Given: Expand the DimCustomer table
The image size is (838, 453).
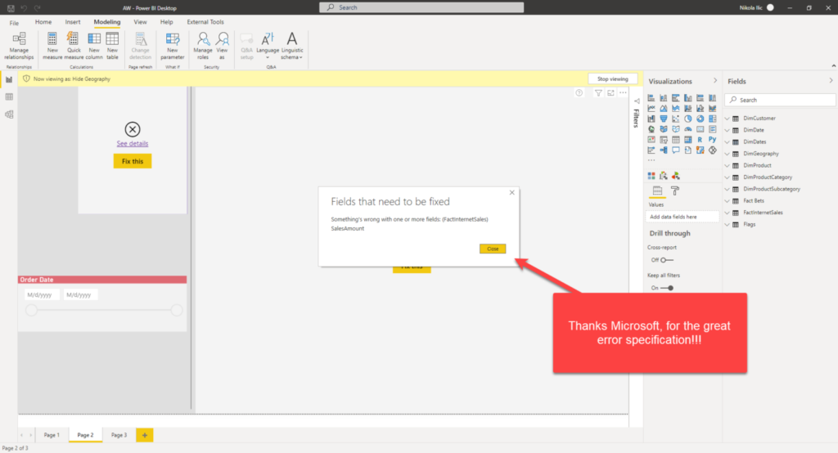Looking at the screenshot, I should tap(728, 119).
